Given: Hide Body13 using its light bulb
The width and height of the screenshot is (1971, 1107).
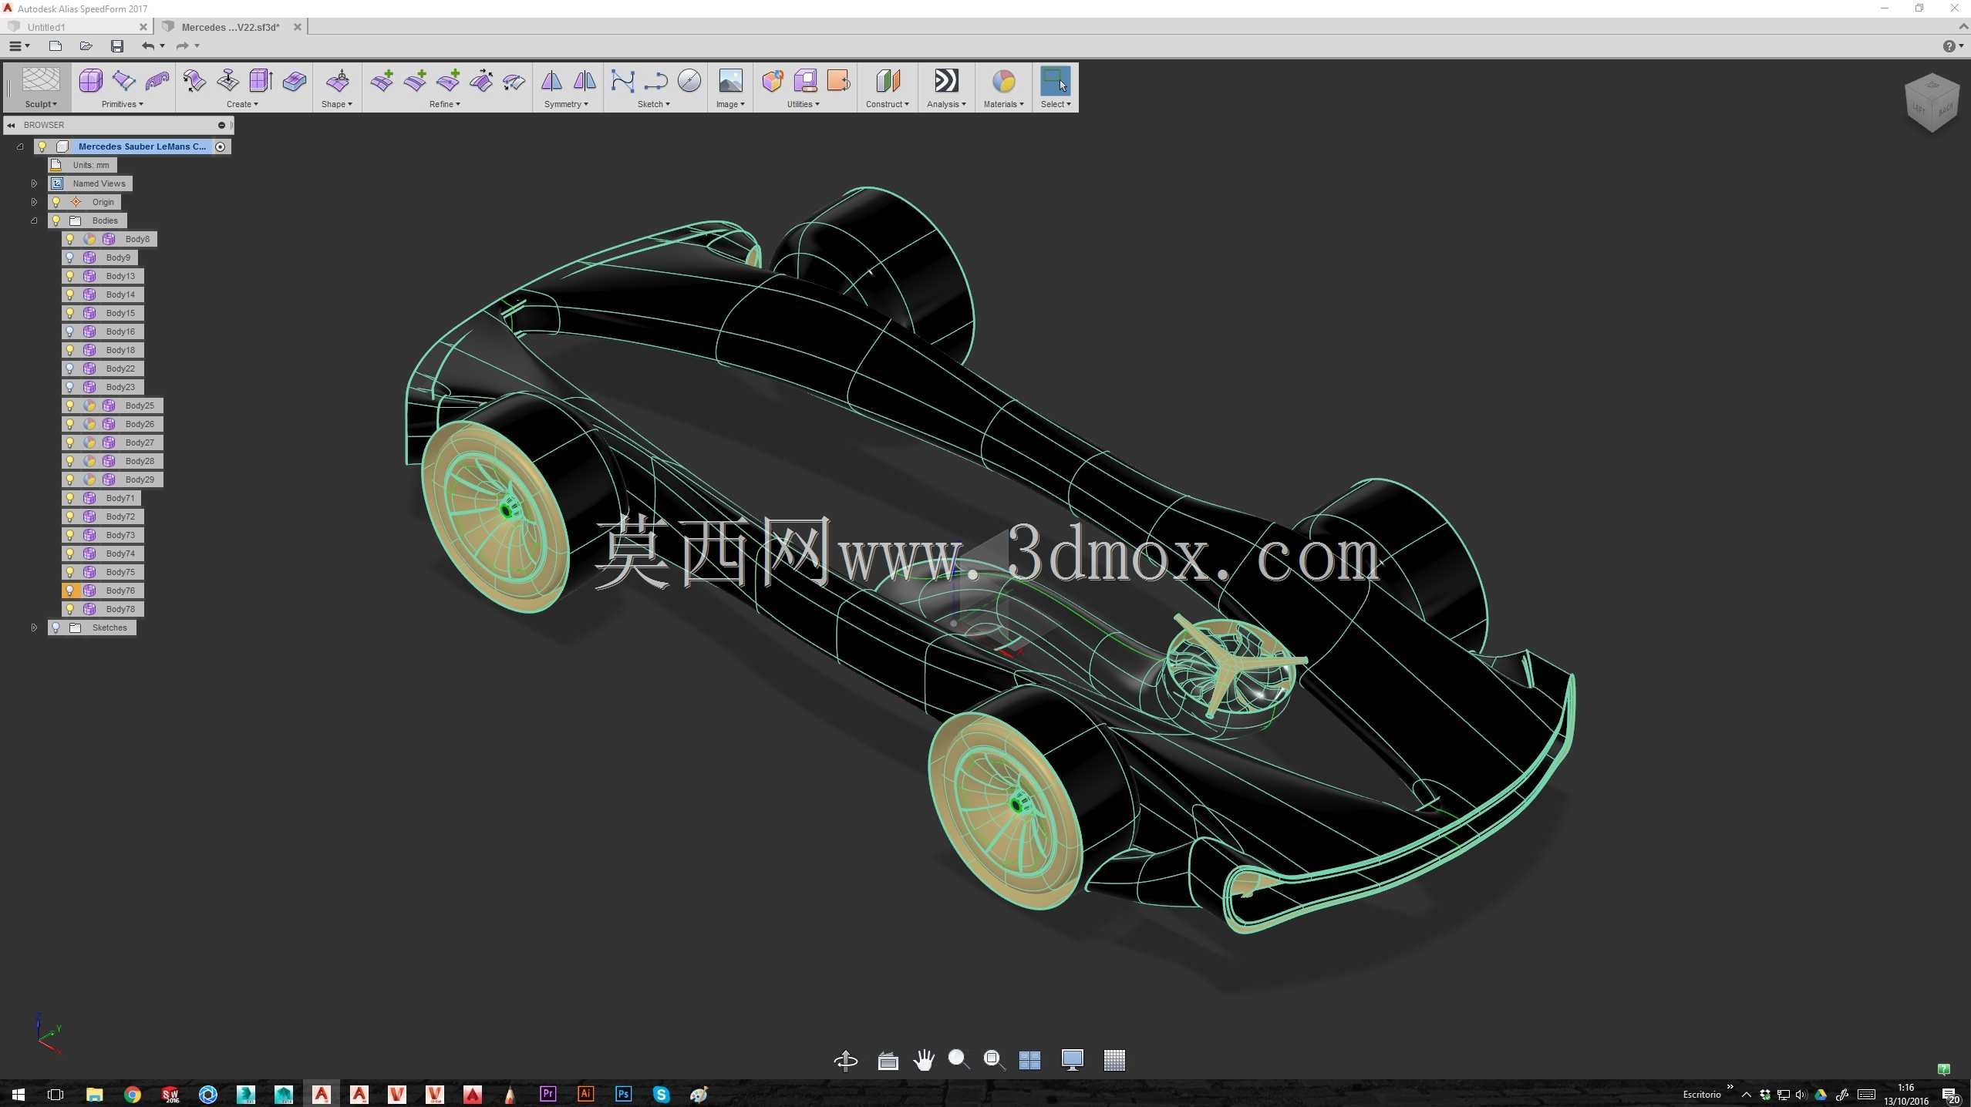Looking at the screenshot, I should pyautogui.click(x=70, y=276).
